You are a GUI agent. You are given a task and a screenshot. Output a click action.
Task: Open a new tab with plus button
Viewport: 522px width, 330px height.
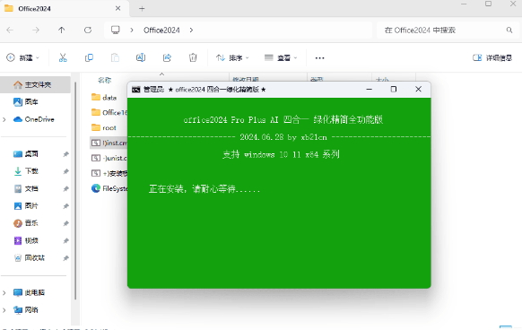[142, 9]
